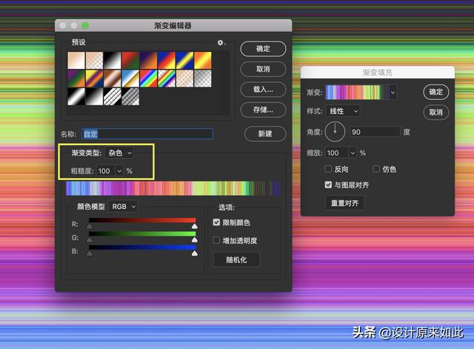474x349 pixels.
Task: Open the 粗糙度 percentage dropdown arrow
Action: 119,171
